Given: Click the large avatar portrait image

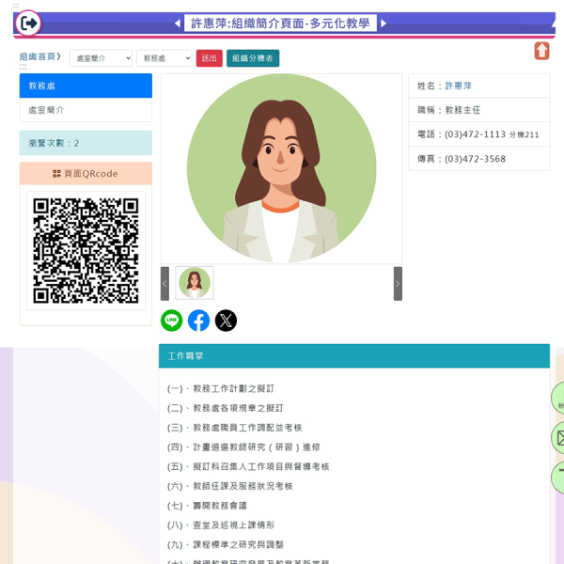Looking at the screenshot, I should (281, 168).
